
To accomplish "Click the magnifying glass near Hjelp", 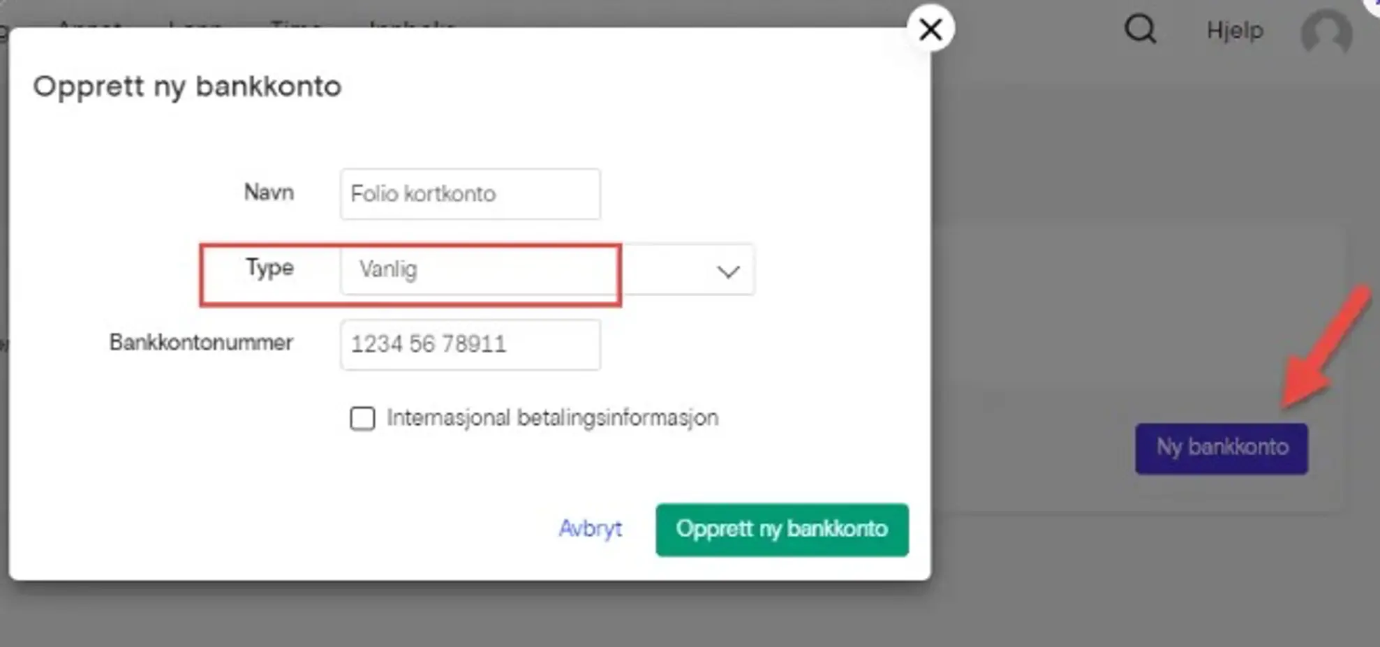I will point(1141,29).
